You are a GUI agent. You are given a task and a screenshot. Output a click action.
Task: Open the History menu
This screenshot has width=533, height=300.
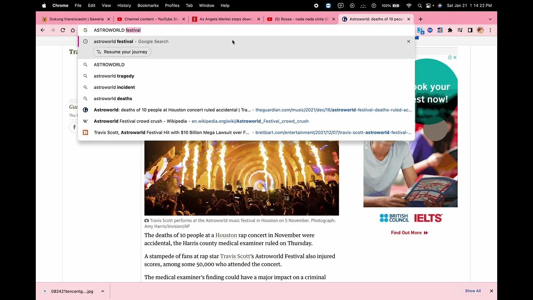(124, 5)
